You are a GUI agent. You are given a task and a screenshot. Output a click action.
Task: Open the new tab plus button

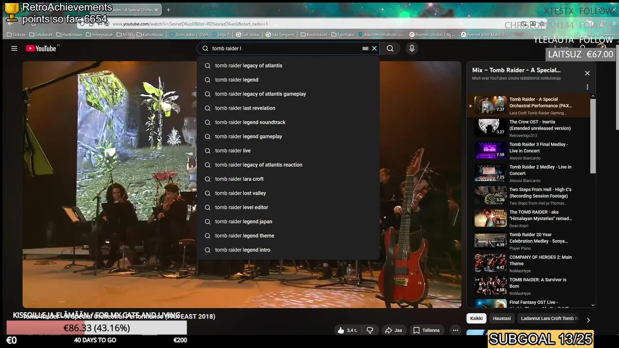point(168,10)
